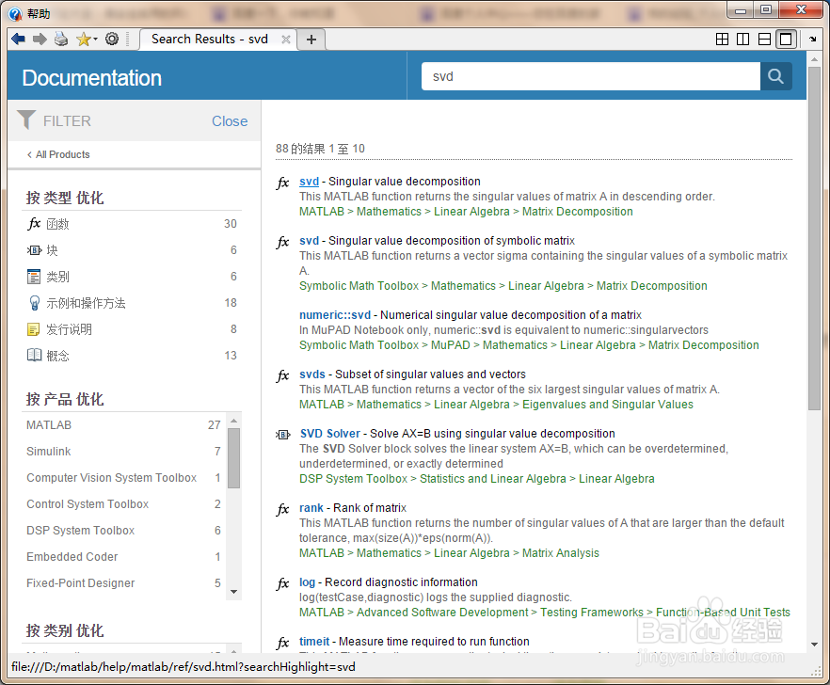Open the svds function result
The width and height of the screenshot is (830, 685).
pos(312,374)
